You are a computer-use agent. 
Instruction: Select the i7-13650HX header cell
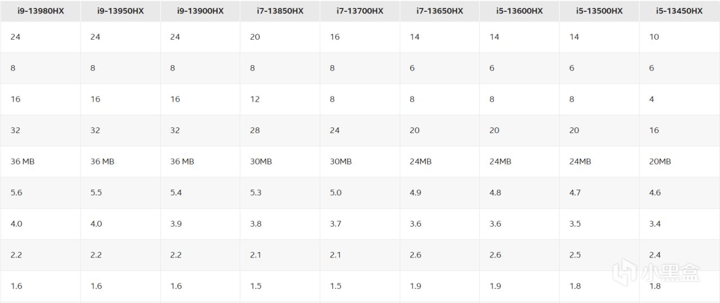(x=440, y=11)
